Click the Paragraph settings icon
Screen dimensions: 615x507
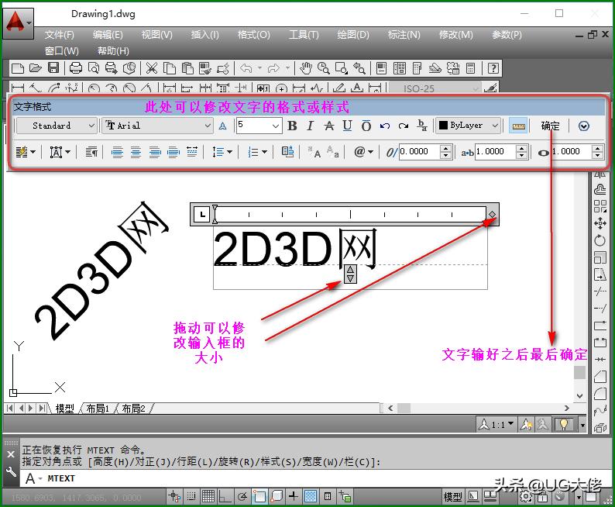[91, 152]
